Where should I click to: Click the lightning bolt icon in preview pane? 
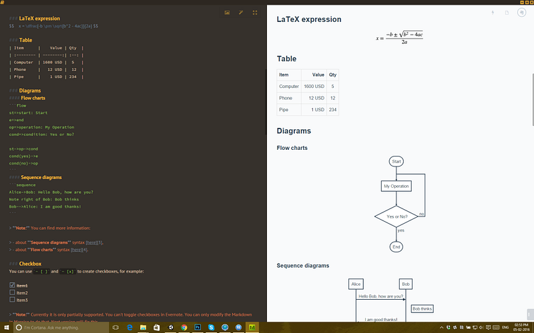[x=493, y=13]
